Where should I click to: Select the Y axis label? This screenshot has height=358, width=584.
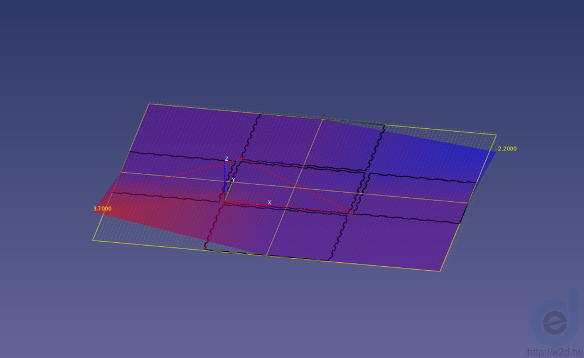pos(233,180)
